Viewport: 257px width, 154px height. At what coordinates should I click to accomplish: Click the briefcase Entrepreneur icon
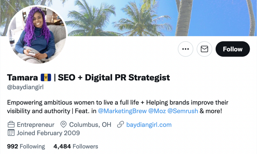[11, 124]
